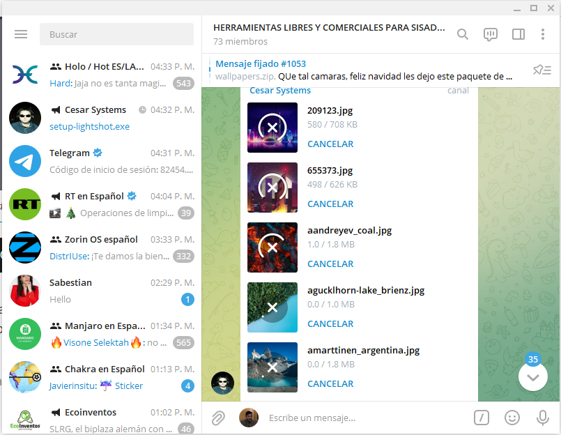Open the bot commands slash icon
The height and width of the screenshot is (435, 561).
pyautogui.click(x=482, y=418)
